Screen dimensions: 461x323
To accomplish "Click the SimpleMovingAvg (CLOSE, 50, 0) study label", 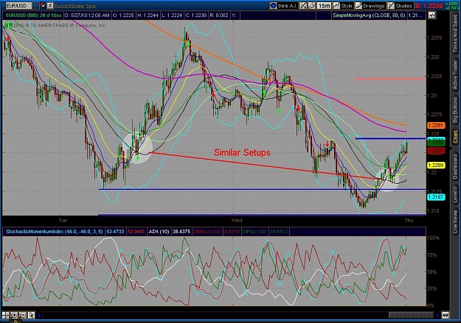I will click(x=369, y=15).
